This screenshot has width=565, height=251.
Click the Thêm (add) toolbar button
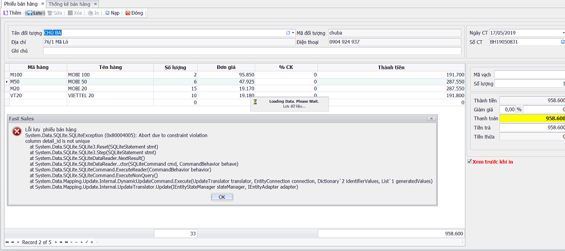click(x=12, y=13)
